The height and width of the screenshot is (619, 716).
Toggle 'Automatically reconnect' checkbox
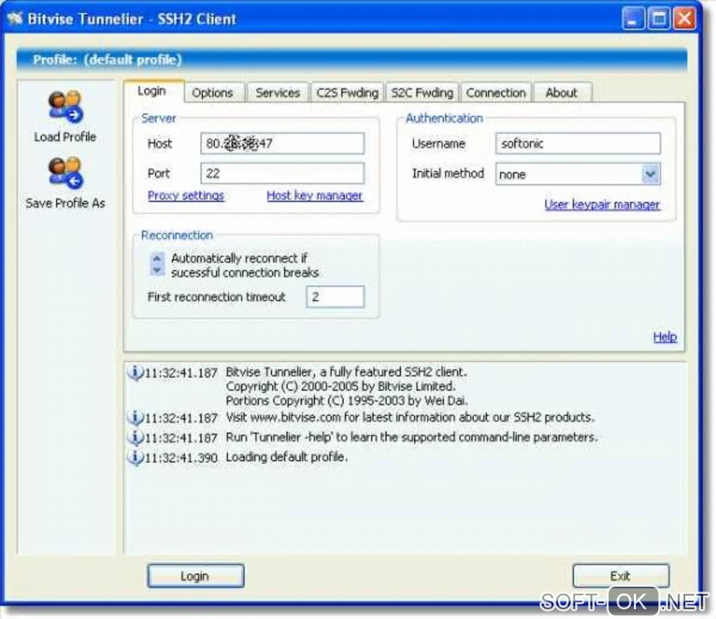click(157, 264)
